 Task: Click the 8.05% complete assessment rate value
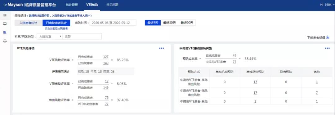[122, 84]
